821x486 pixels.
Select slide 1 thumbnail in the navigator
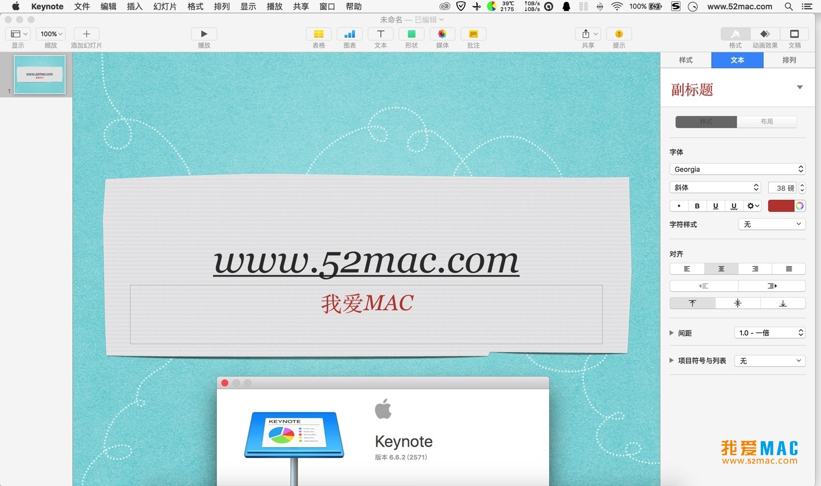coord(40,74)
